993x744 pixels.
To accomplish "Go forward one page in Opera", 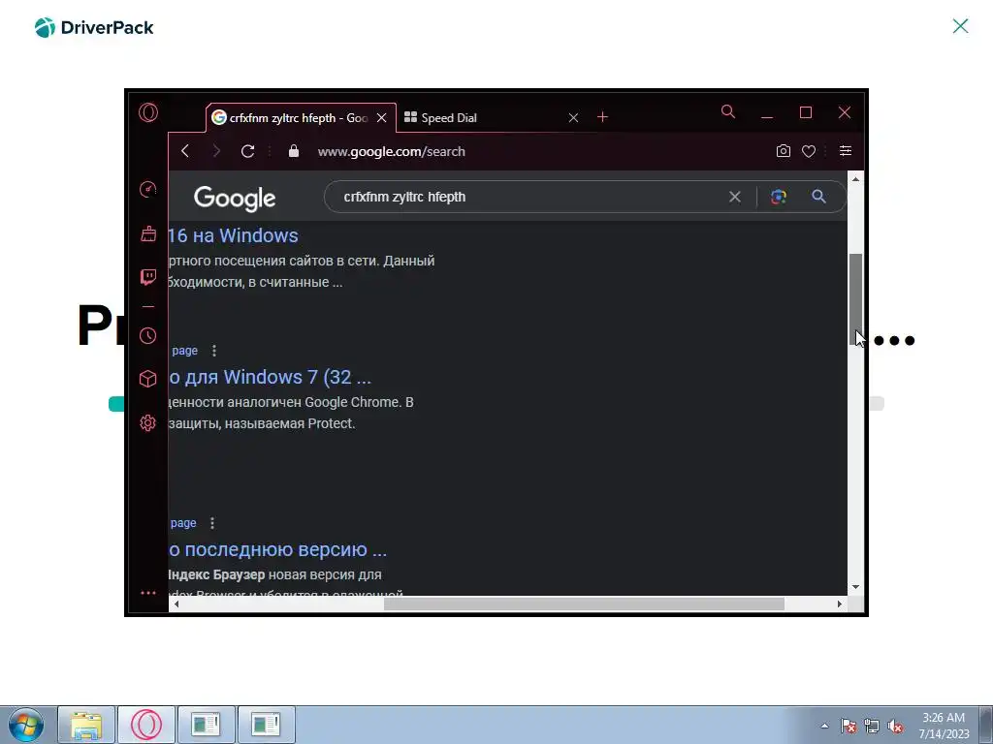I will point(216,150).
